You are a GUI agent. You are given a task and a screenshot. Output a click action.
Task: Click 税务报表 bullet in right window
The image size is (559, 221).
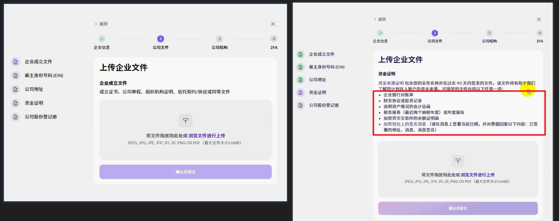click(424, 112)
